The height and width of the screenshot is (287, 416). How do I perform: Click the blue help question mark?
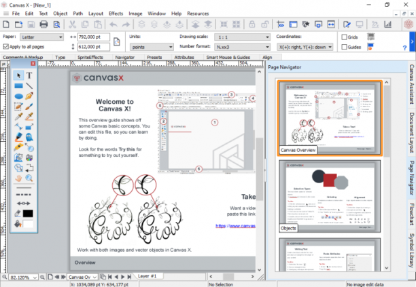pyautogui.click(x=404, y=48)
